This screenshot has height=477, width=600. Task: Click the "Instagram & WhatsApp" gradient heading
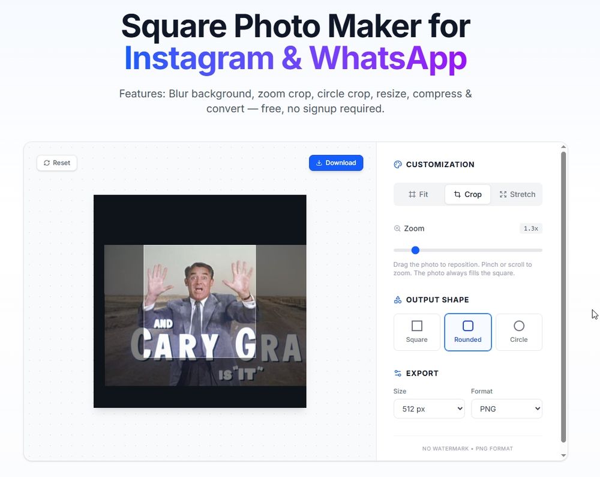(x=295, y=59)
